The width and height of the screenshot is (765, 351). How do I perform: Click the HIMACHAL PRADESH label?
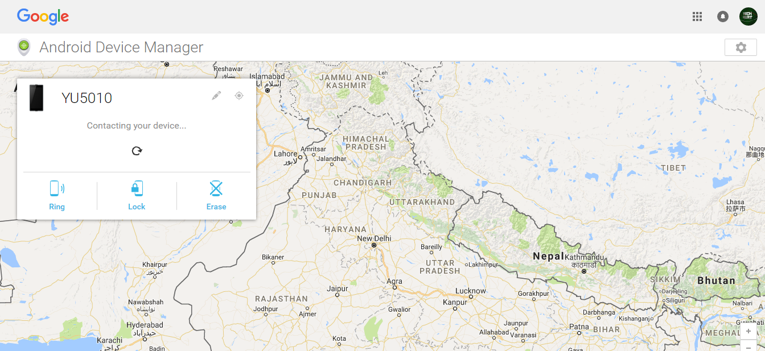tap(365, 143)
